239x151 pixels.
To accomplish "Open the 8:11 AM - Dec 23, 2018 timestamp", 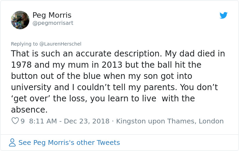I will [x=69, y=121].
